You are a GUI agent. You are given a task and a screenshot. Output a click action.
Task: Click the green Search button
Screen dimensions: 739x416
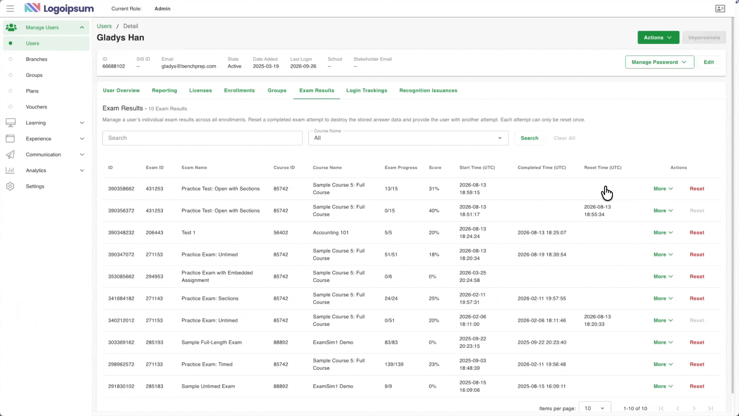pos(529,138)
